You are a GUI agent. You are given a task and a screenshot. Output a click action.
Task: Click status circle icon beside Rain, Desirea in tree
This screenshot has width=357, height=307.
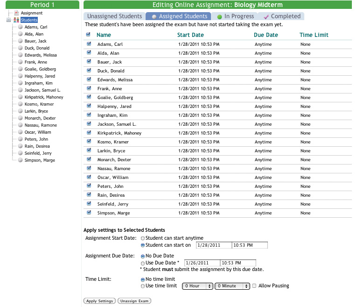[x=21, y=146]
